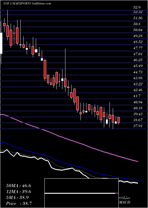Screen dimensions: 148x208
Task: Click the 38.67 price axis label
Action: pyautogui.click(x=138, y=120)
